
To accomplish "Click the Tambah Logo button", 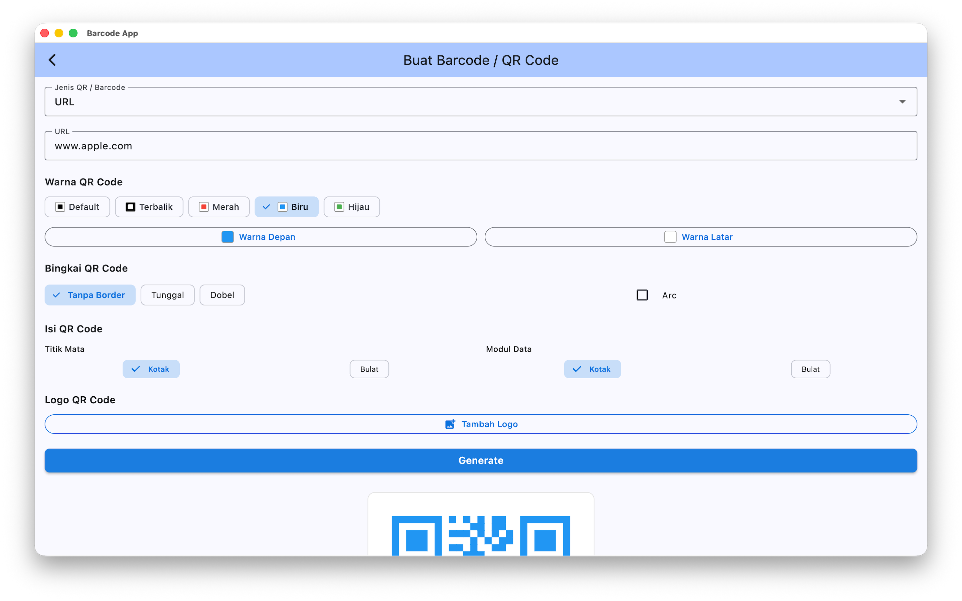I will pyautogui.click(x=481, y=424).
